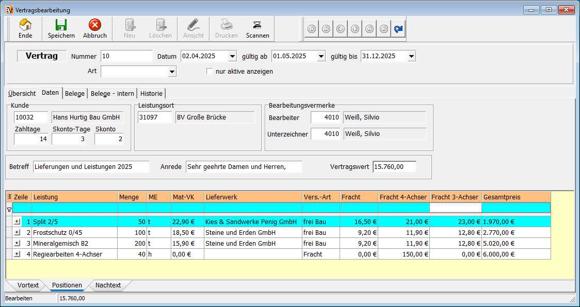
Task: Click the filter row funnel icon
Action: pyautogui.click(x=9, y=210)
